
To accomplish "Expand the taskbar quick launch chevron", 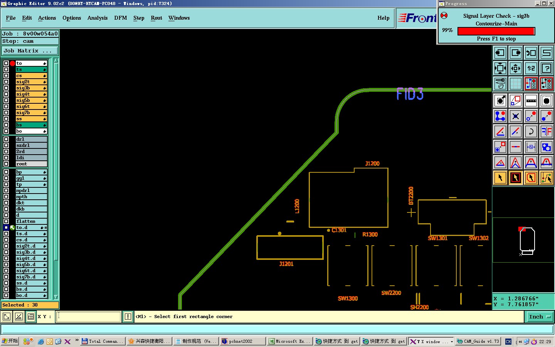I will point(77,340).
